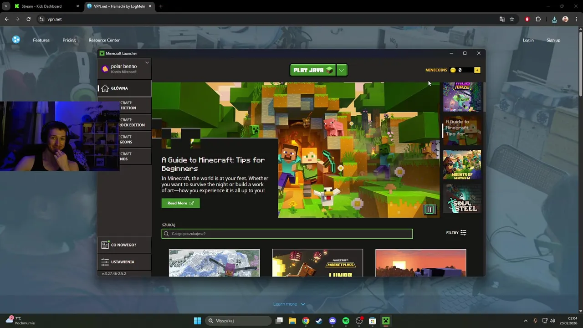Open the weather widget showing 7°C

click(20, 321)
